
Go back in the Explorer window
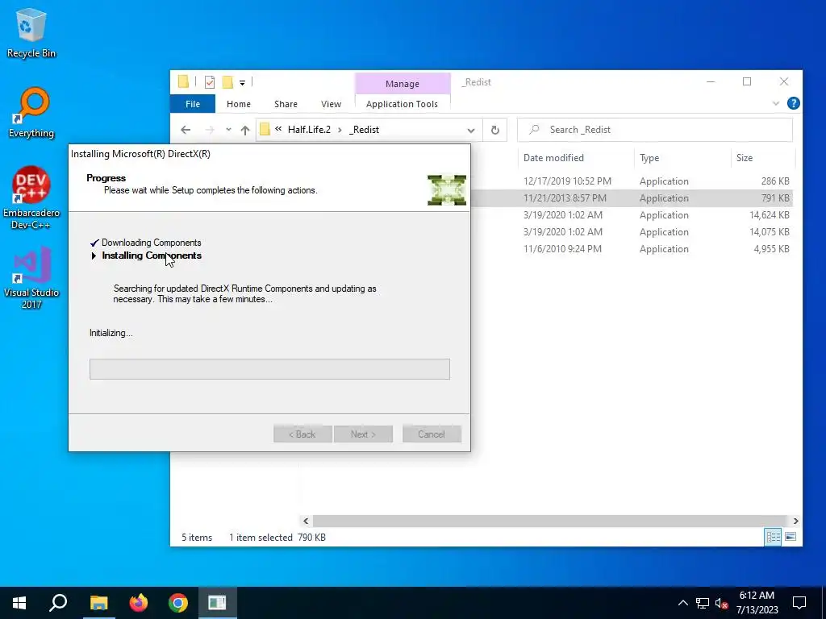(186, 130)
